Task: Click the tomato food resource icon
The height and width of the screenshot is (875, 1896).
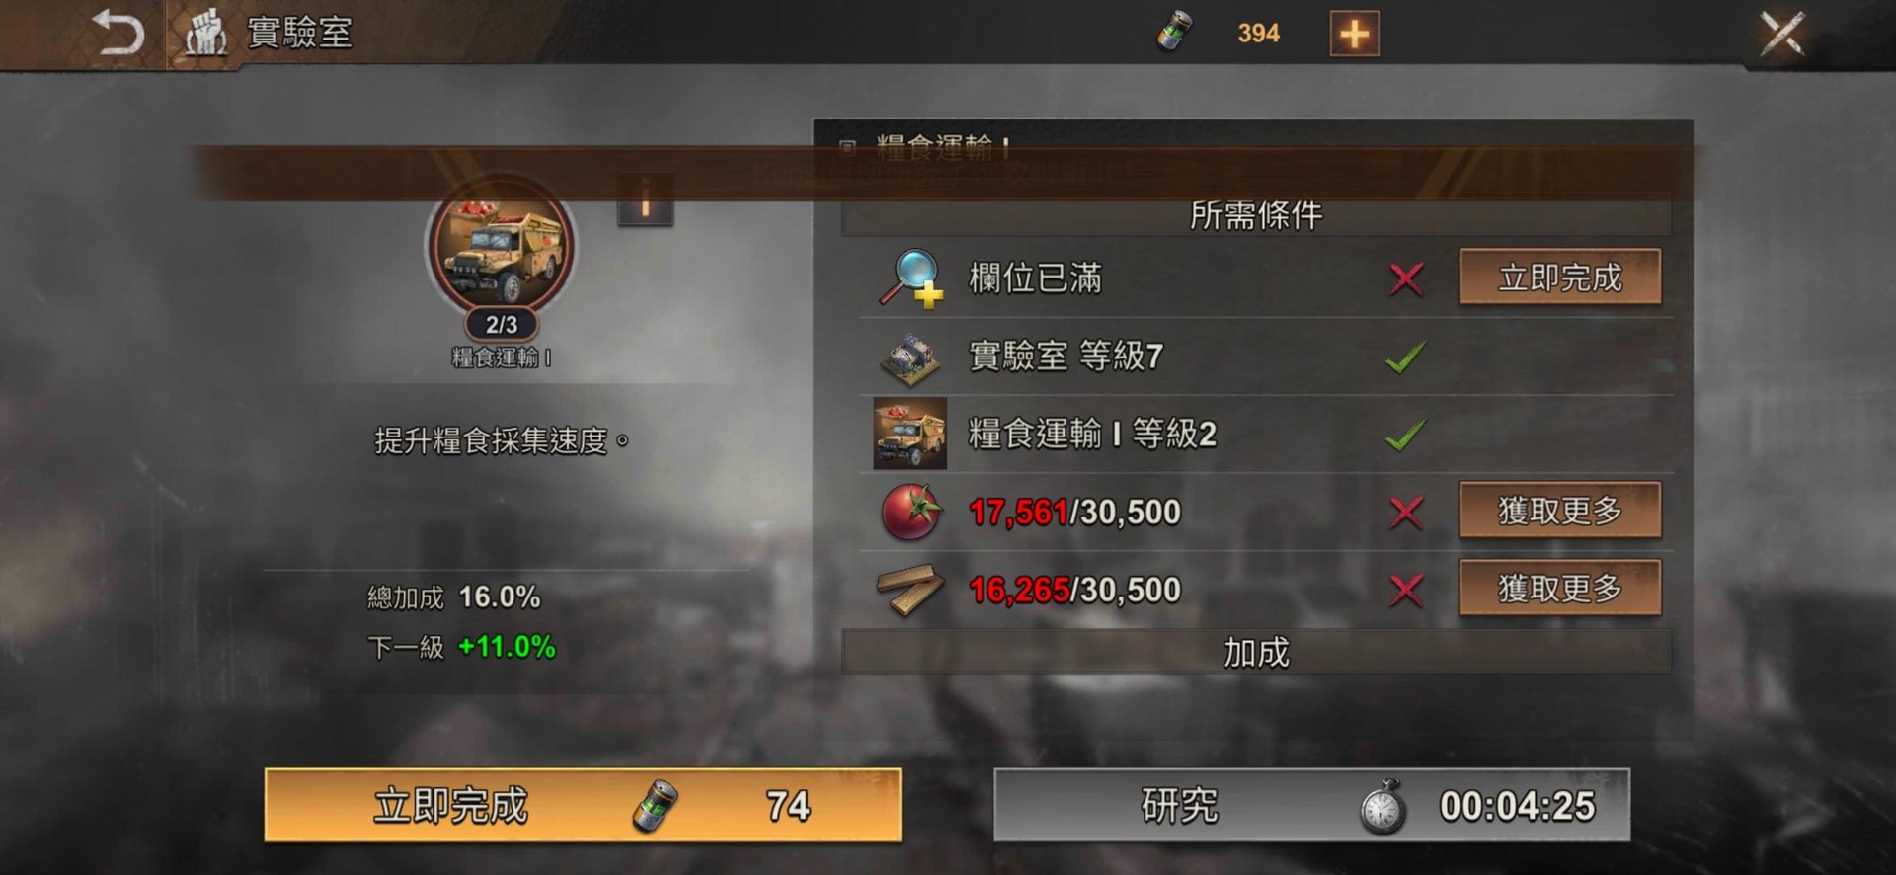Action: [910, 512]
